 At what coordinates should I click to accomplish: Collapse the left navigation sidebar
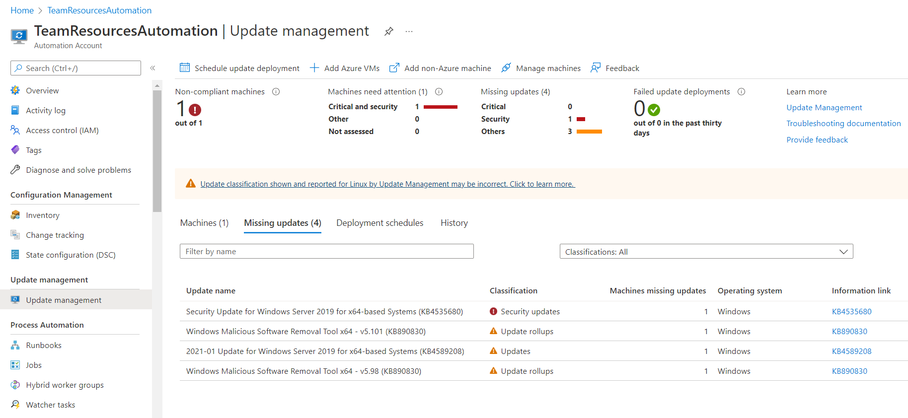[x=152, y=68]
